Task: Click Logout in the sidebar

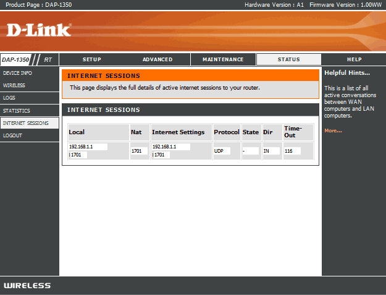Action: point(12,135)
